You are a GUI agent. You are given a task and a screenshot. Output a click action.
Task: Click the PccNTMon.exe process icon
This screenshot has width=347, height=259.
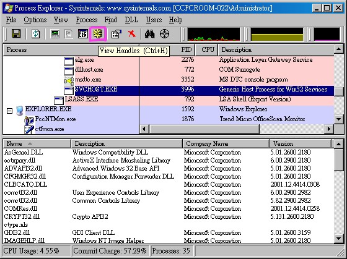click(29, 121)
